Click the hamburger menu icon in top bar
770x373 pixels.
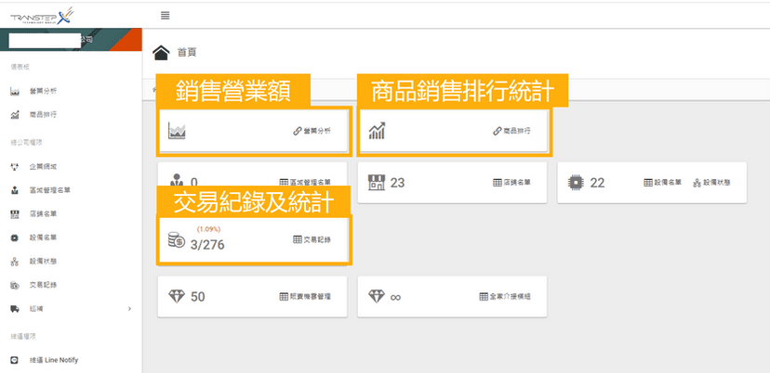166,15
